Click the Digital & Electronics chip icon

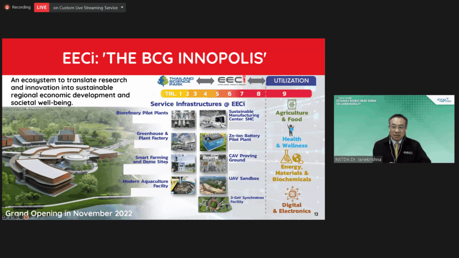tap(291, 194)
